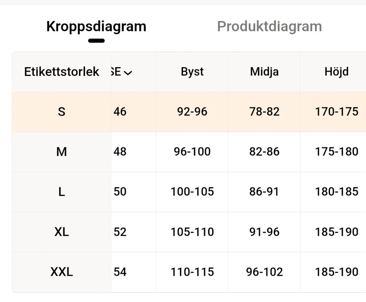Click the 96-102 waist value cell
366x302 pixels.
point(264,272)
